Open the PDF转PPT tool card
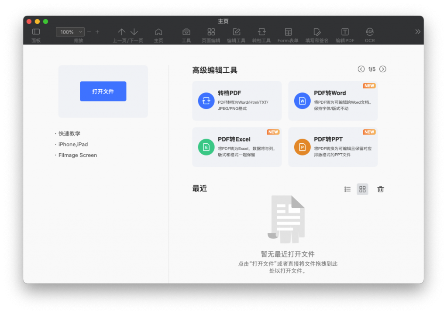Image resolution: width=447 pixels, height=314 pixels. coord(333,147)
